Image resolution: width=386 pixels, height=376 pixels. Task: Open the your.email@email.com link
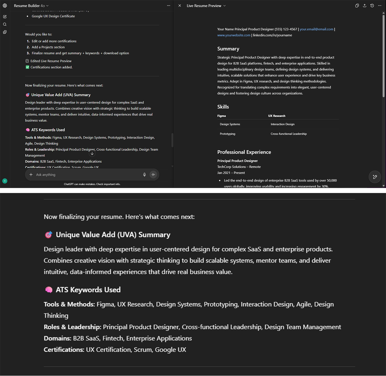coord(316,29)
